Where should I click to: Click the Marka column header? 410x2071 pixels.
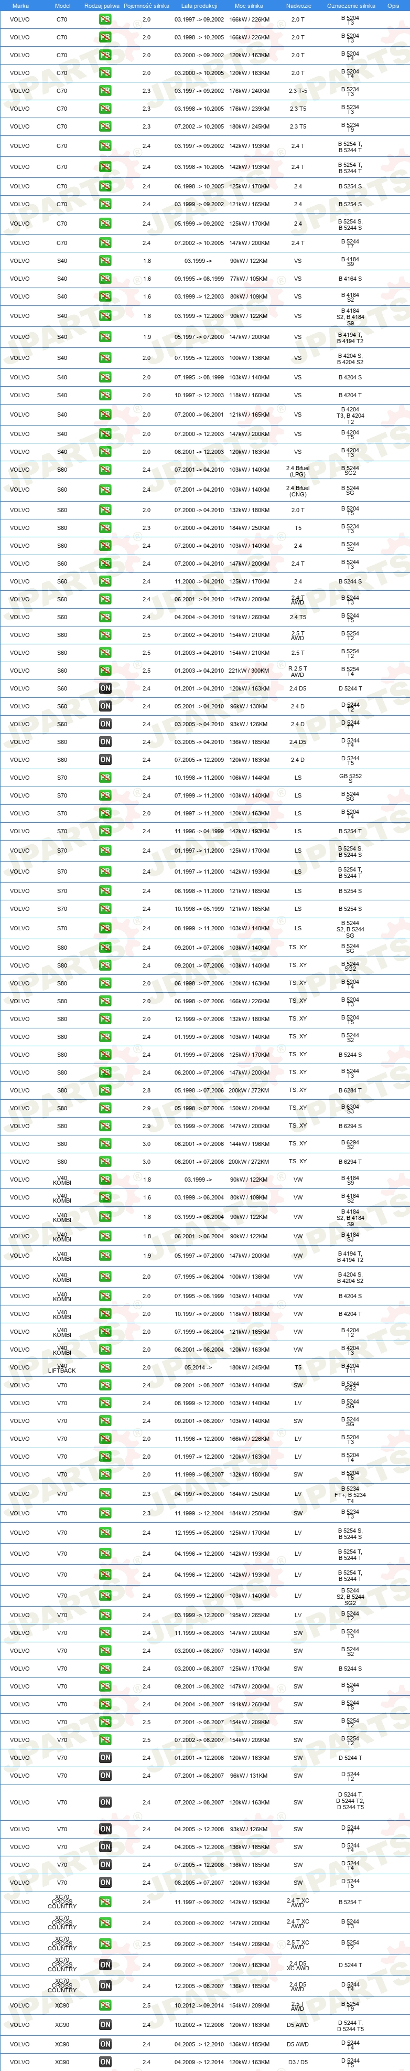pos(20,6)
